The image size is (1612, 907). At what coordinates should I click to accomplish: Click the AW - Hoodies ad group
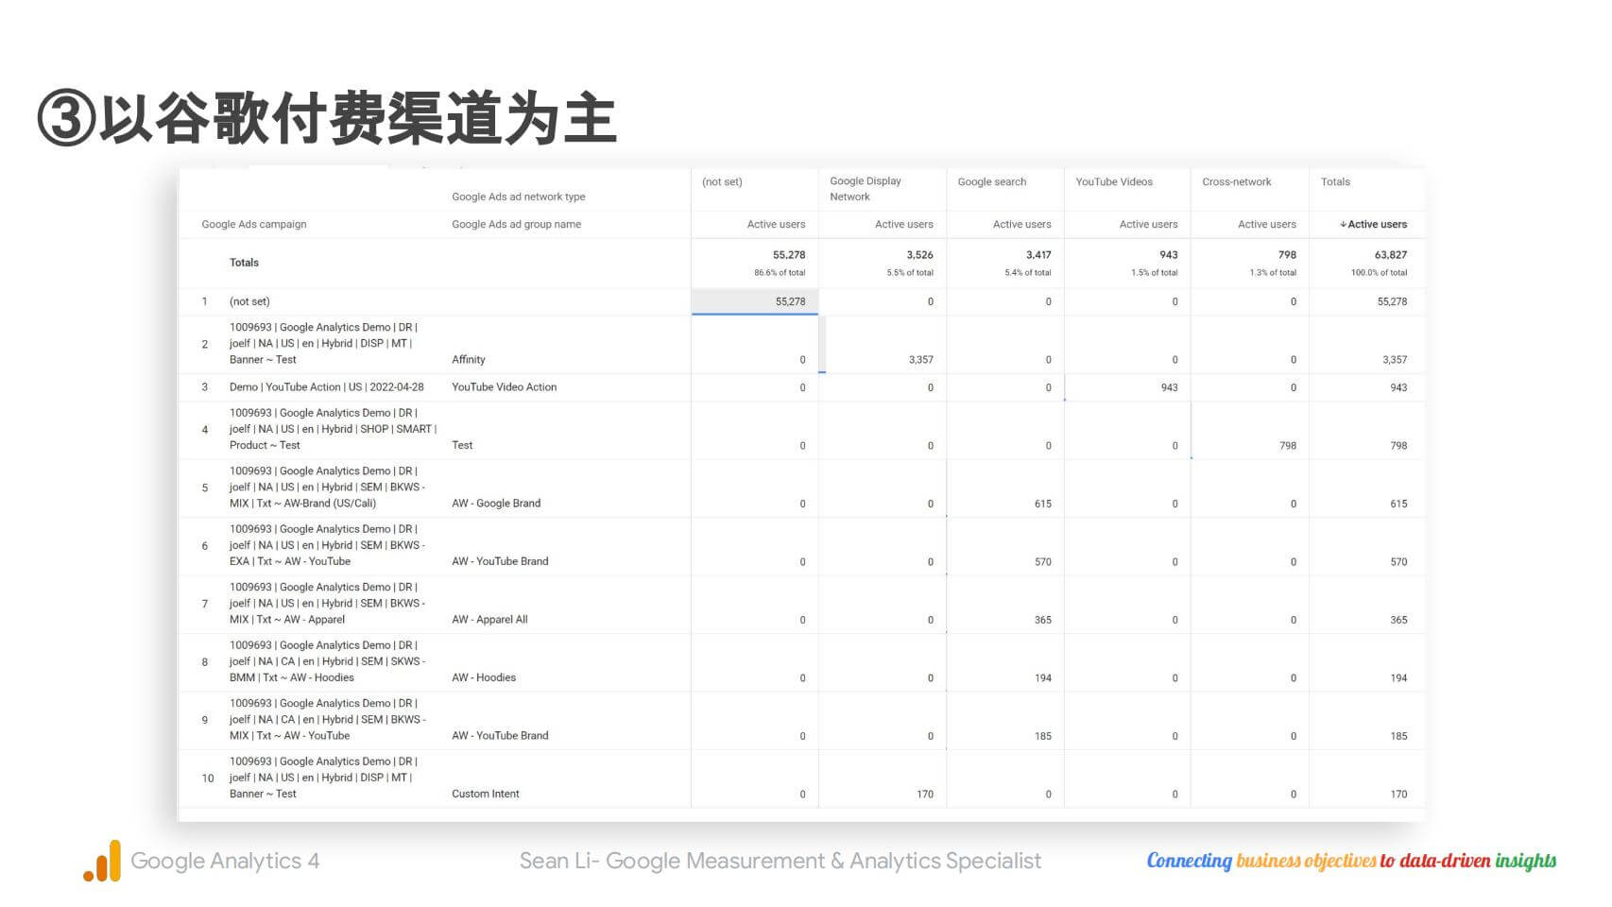(484, 678)
